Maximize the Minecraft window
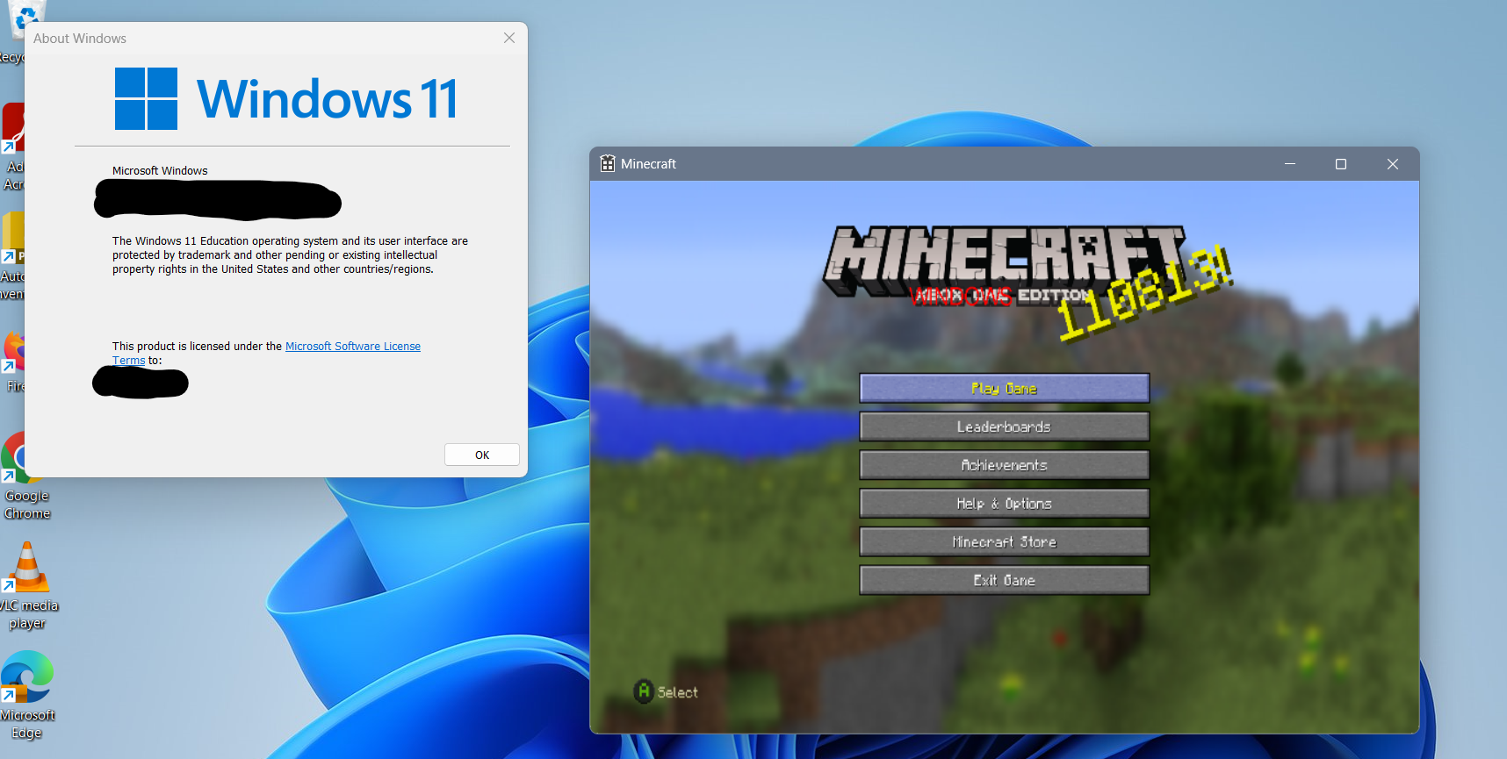Viewport: 1507px width, 759px height. pos(1341,164)
